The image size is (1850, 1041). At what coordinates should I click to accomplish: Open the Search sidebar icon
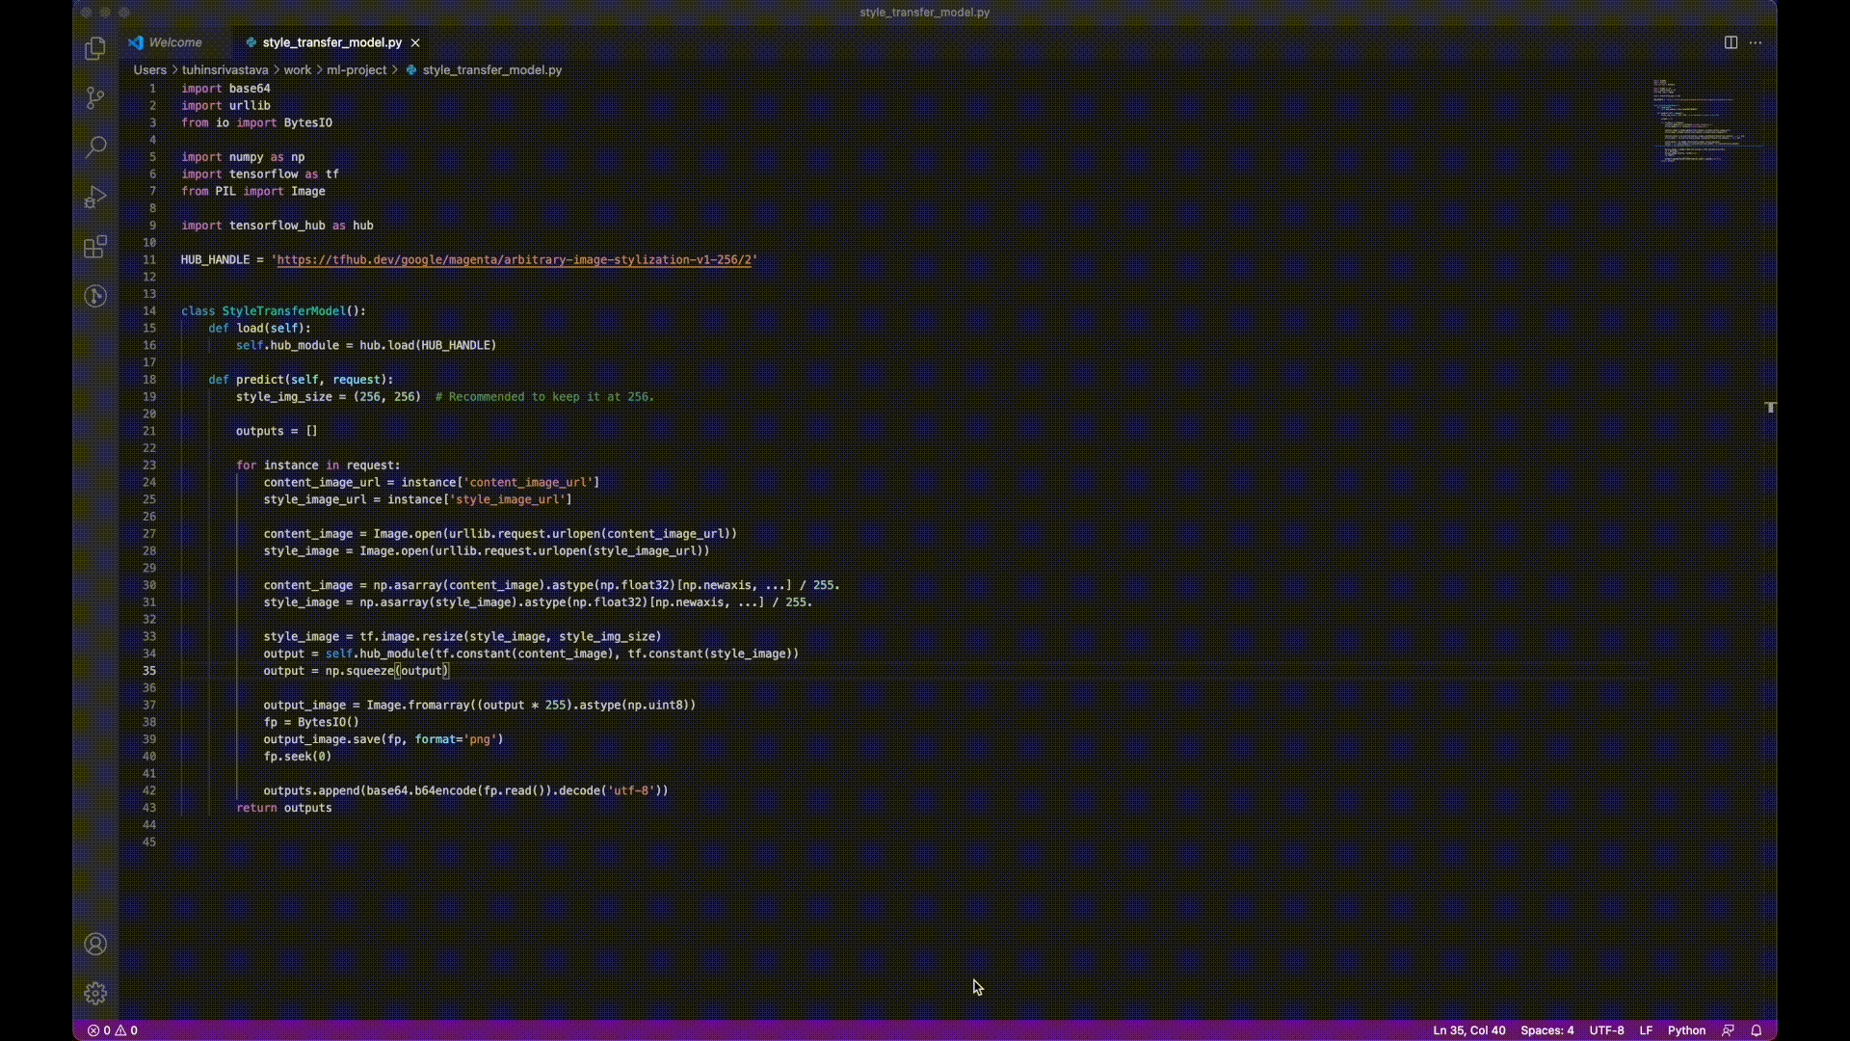click(x=94, y=147)
